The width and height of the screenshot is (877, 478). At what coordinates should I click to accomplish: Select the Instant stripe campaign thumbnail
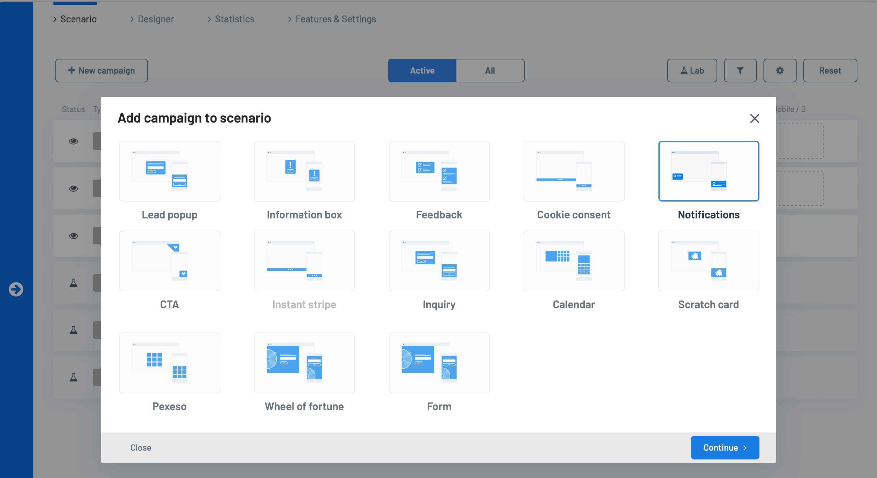point(304,261)
